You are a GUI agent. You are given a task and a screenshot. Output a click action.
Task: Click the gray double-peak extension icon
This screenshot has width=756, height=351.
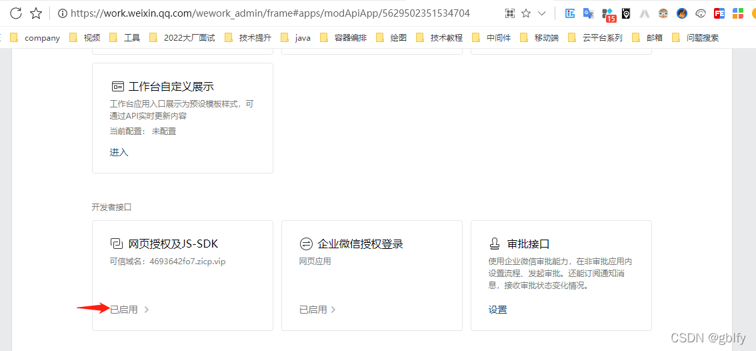[645, 13]
